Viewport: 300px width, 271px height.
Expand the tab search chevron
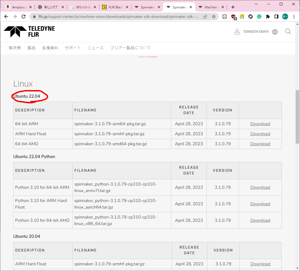click(256, 4)
